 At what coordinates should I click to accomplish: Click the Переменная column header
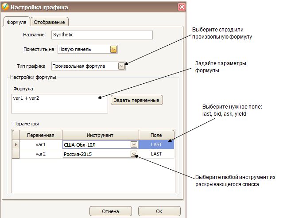click(x=40, y=135)
